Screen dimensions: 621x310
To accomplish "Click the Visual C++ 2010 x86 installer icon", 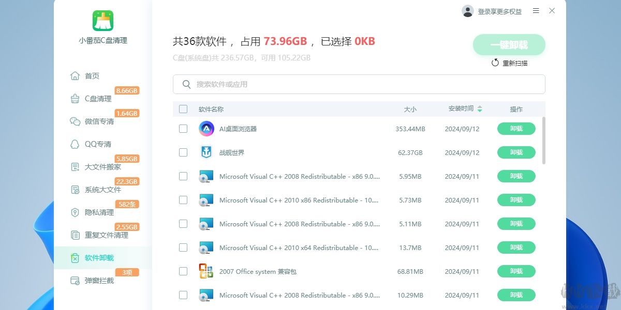I will (206, 200).
